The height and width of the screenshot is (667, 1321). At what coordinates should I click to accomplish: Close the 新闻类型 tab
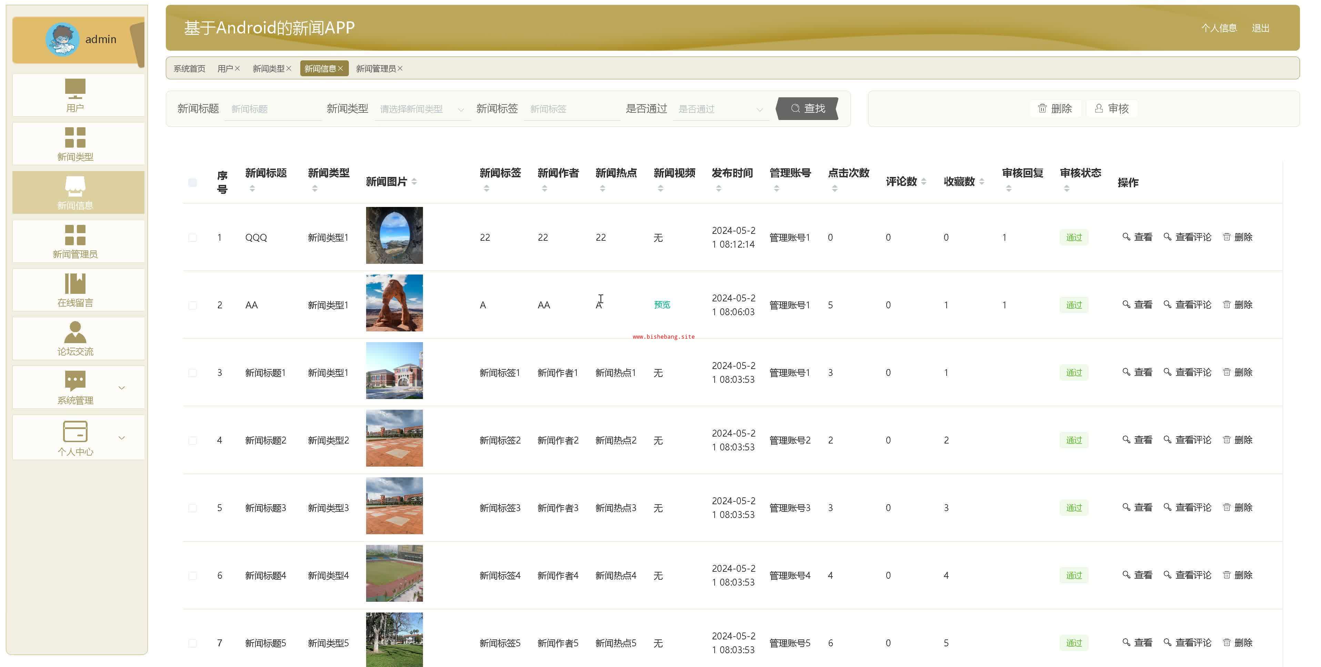click(289, 68)
